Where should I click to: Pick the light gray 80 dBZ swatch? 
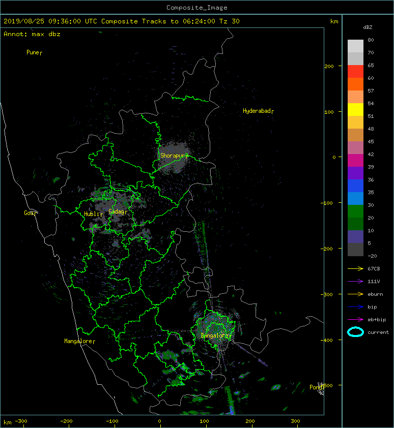click(x=355, y=46)
